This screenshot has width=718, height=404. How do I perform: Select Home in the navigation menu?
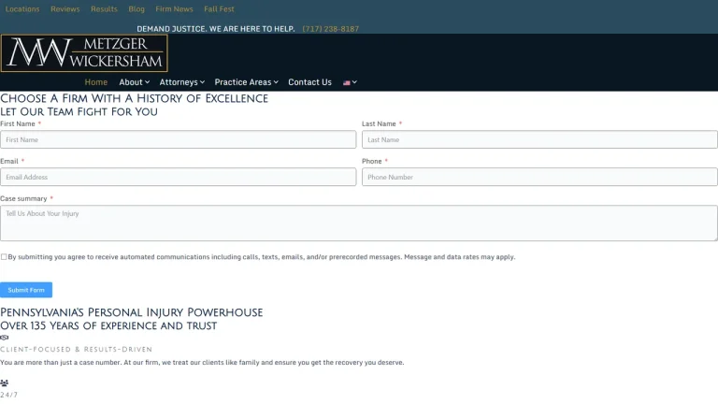pyautogui.click(x=96, y=82)
